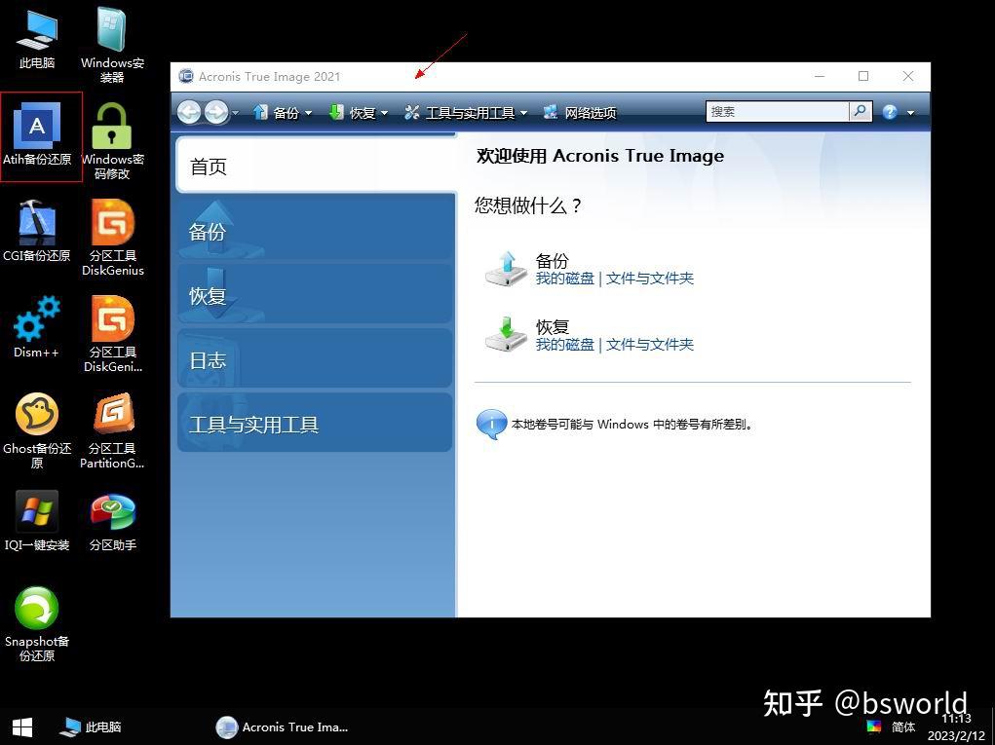Expand the 备份 toolbar dropdown
Screen dimensions: 995x745
308,114
